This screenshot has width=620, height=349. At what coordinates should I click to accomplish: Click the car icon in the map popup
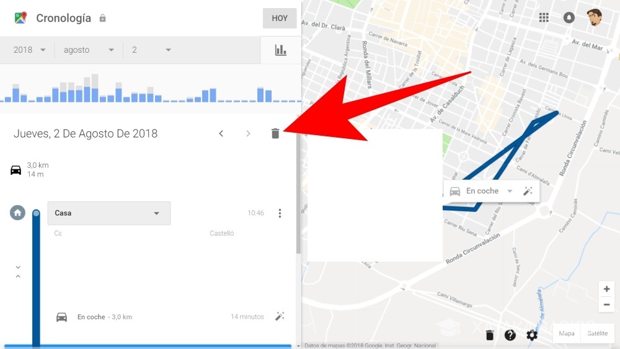point(455,192)
